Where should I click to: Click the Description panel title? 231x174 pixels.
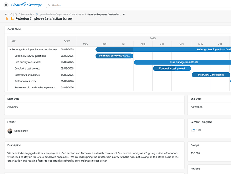point(14,145)
